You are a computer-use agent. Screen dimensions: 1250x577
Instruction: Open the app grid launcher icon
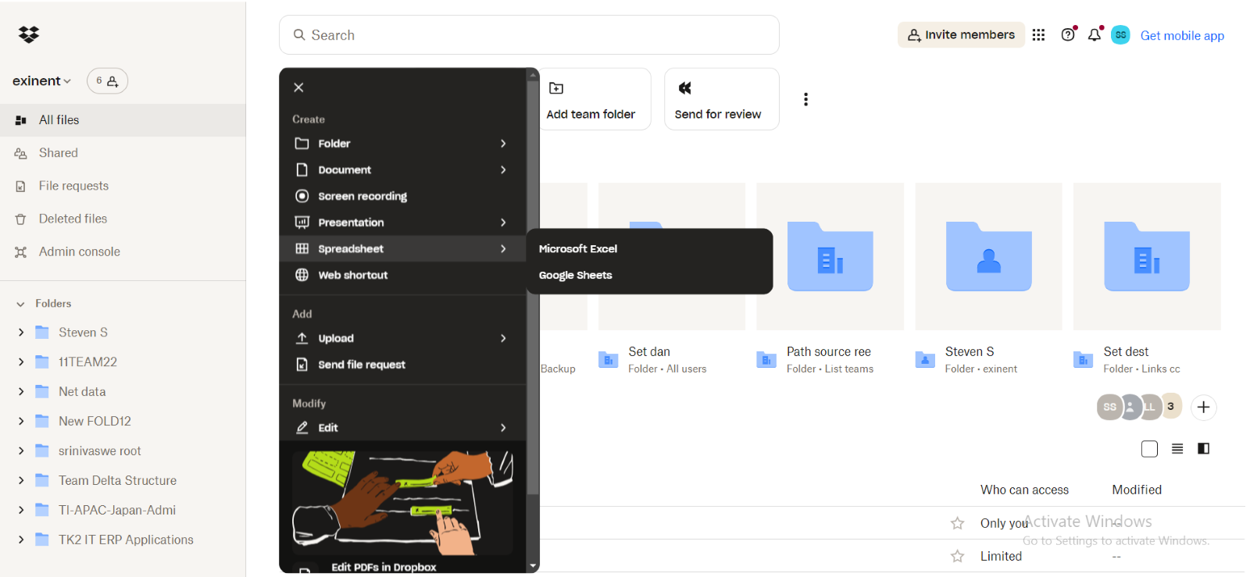point(1038,35)
